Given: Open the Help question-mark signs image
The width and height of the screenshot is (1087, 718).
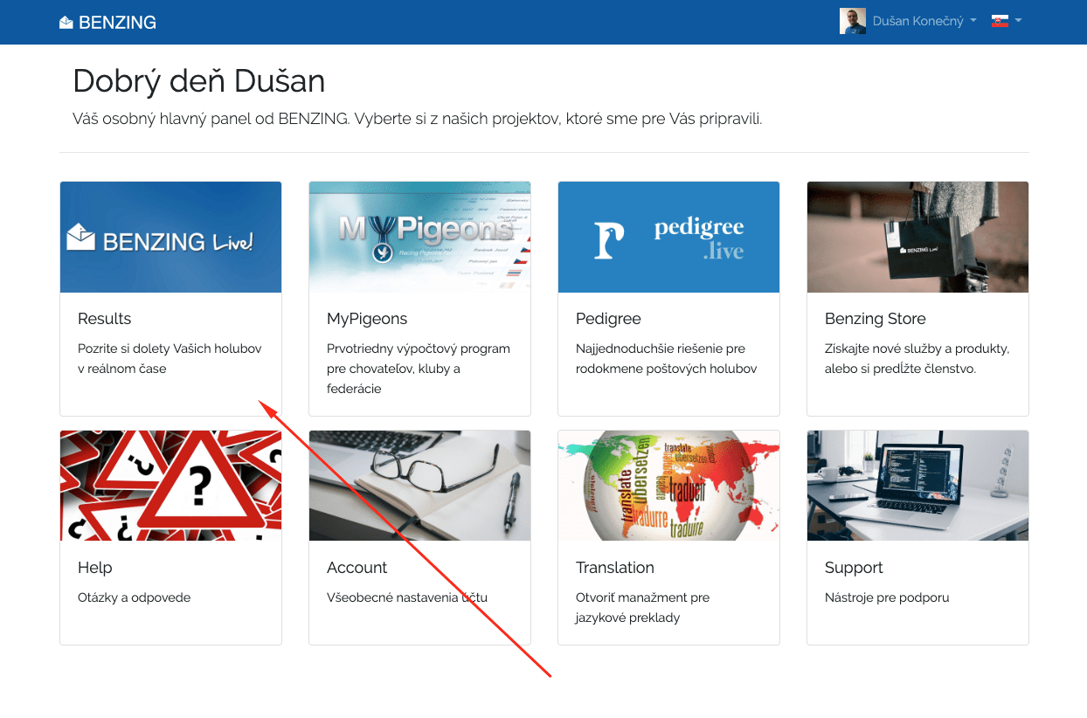Looking at the screenshot, I should [170, 486].
